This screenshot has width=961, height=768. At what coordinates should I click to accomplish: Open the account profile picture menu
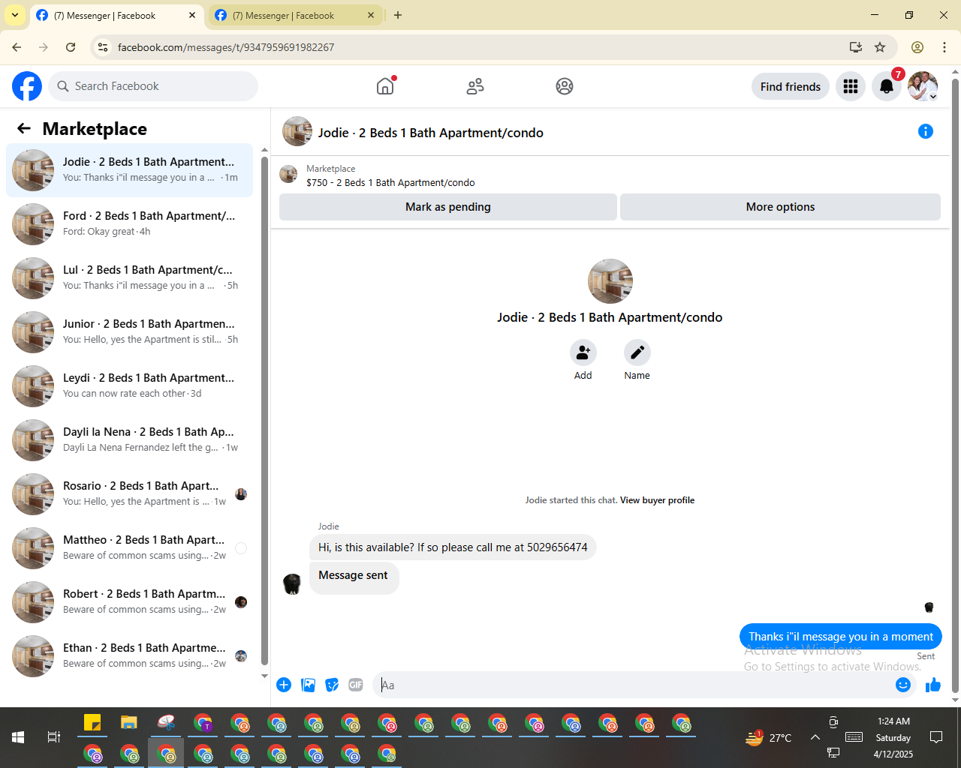pos(923,86)
